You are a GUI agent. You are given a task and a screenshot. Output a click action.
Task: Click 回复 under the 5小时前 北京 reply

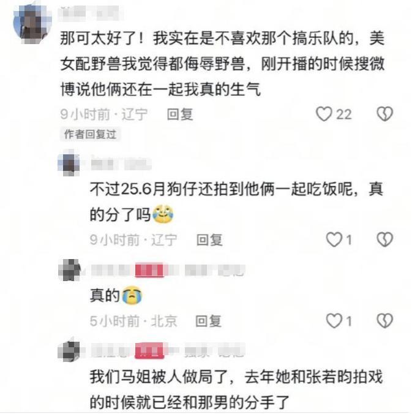tap(209, 321)
